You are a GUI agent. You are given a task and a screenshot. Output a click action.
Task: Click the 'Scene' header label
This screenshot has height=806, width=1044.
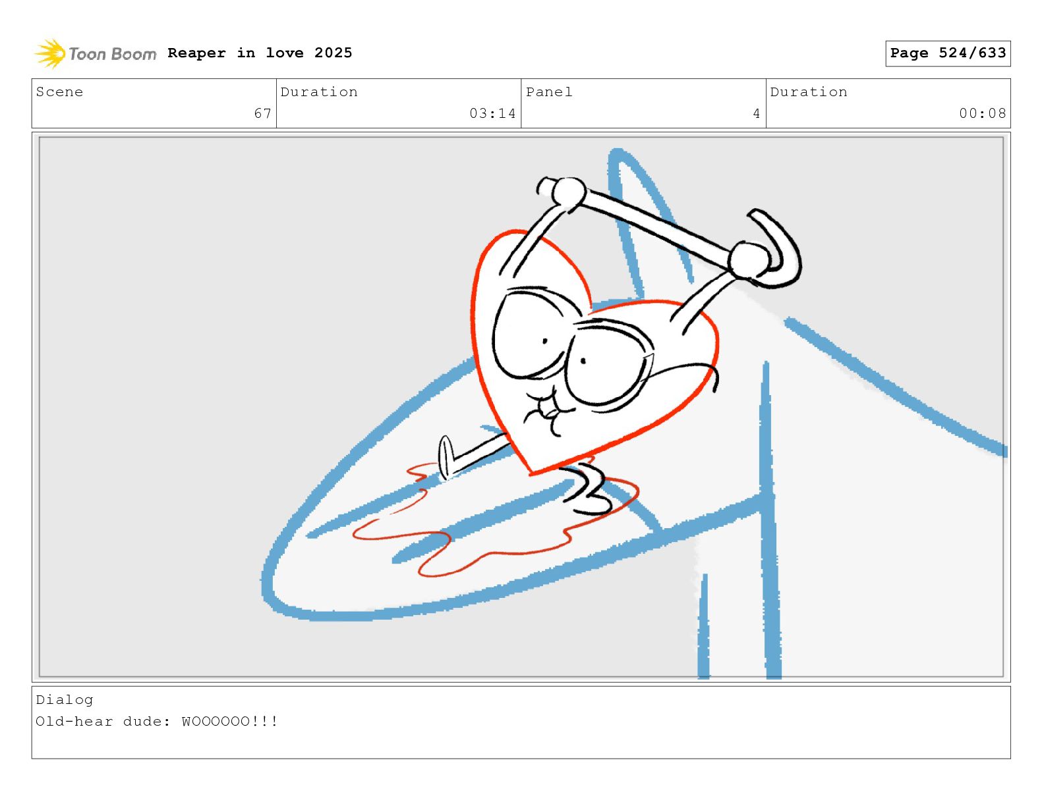pyautogui.click(x=60, y=92)
